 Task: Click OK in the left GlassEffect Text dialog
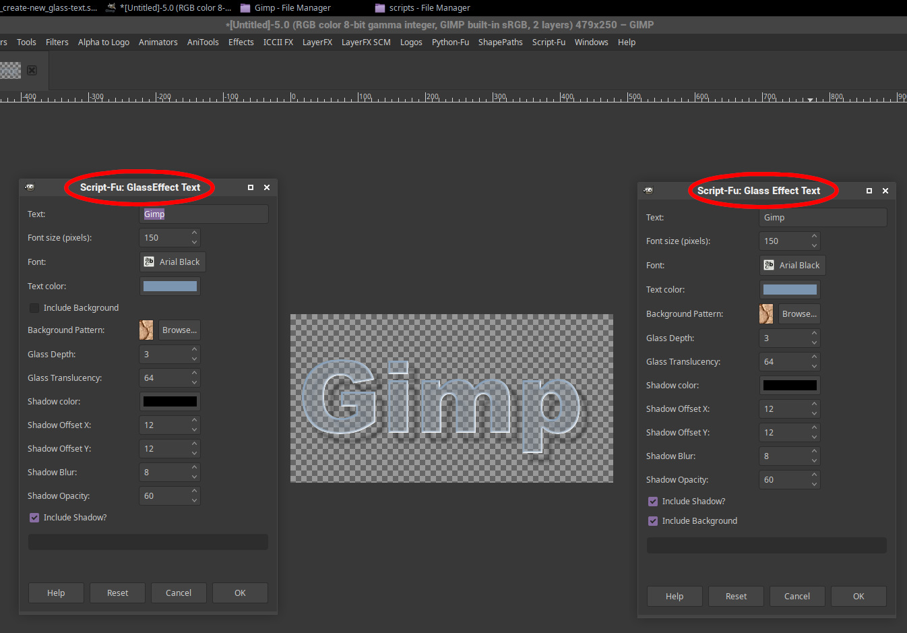240,593
